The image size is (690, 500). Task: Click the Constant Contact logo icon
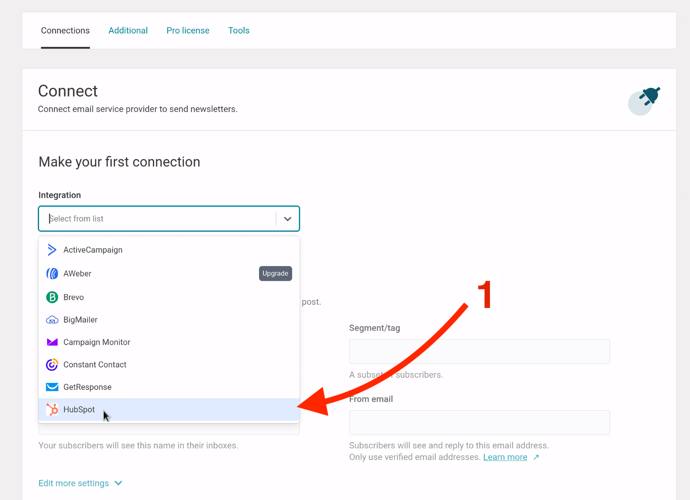(x=52, y=365)
